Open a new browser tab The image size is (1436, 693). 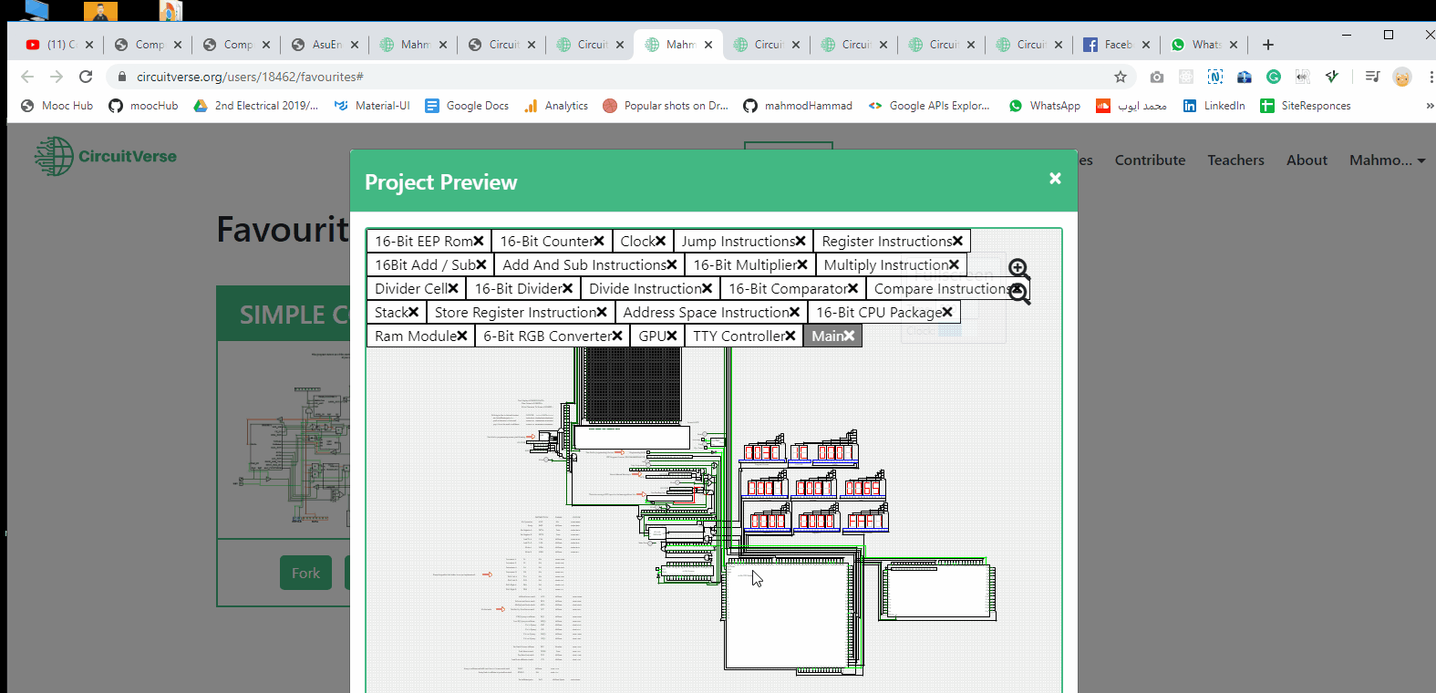(1268, 44)
